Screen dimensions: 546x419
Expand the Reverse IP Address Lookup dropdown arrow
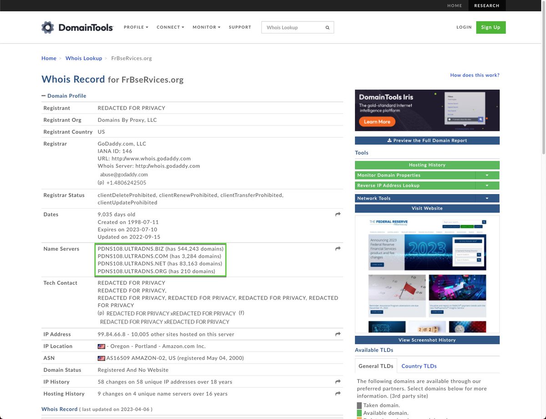point(487,185)
